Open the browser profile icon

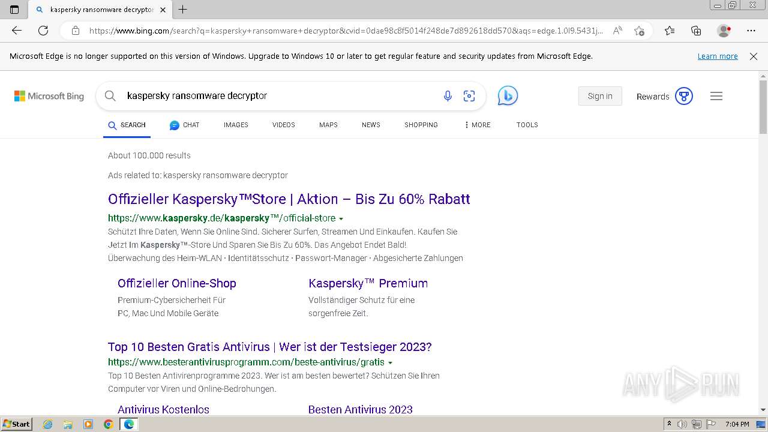724,31
